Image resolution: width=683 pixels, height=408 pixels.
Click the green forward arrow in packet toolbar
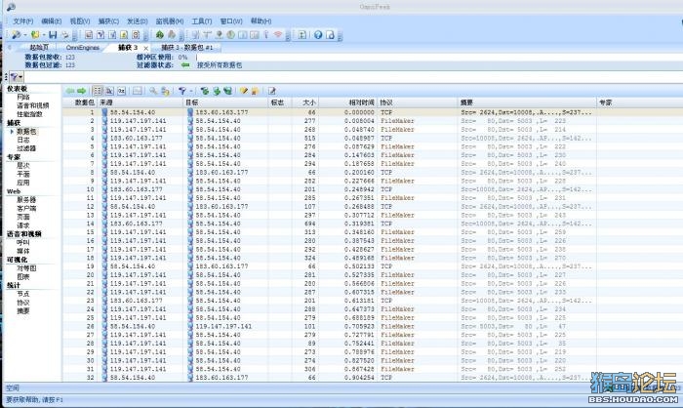(81, 91)
